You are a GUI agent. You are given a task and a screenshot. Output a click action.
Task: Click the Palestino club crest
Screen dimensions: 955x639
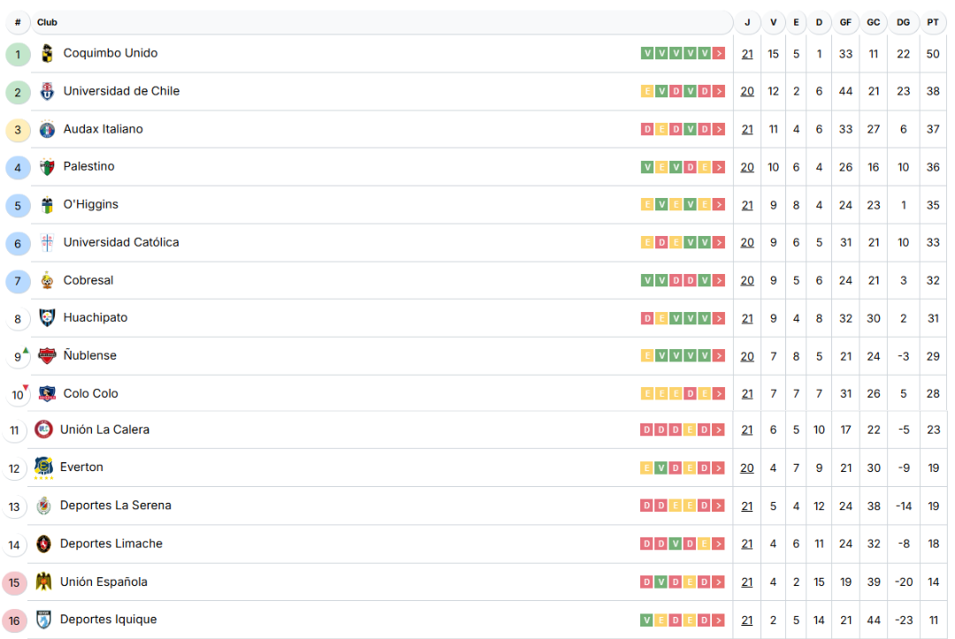(47, 167)
